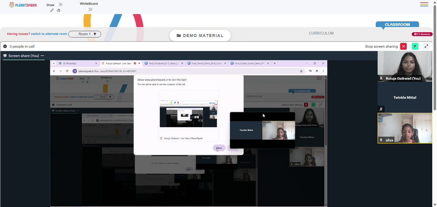Open Screen share (You) three-dot options

tap(42, 56)
